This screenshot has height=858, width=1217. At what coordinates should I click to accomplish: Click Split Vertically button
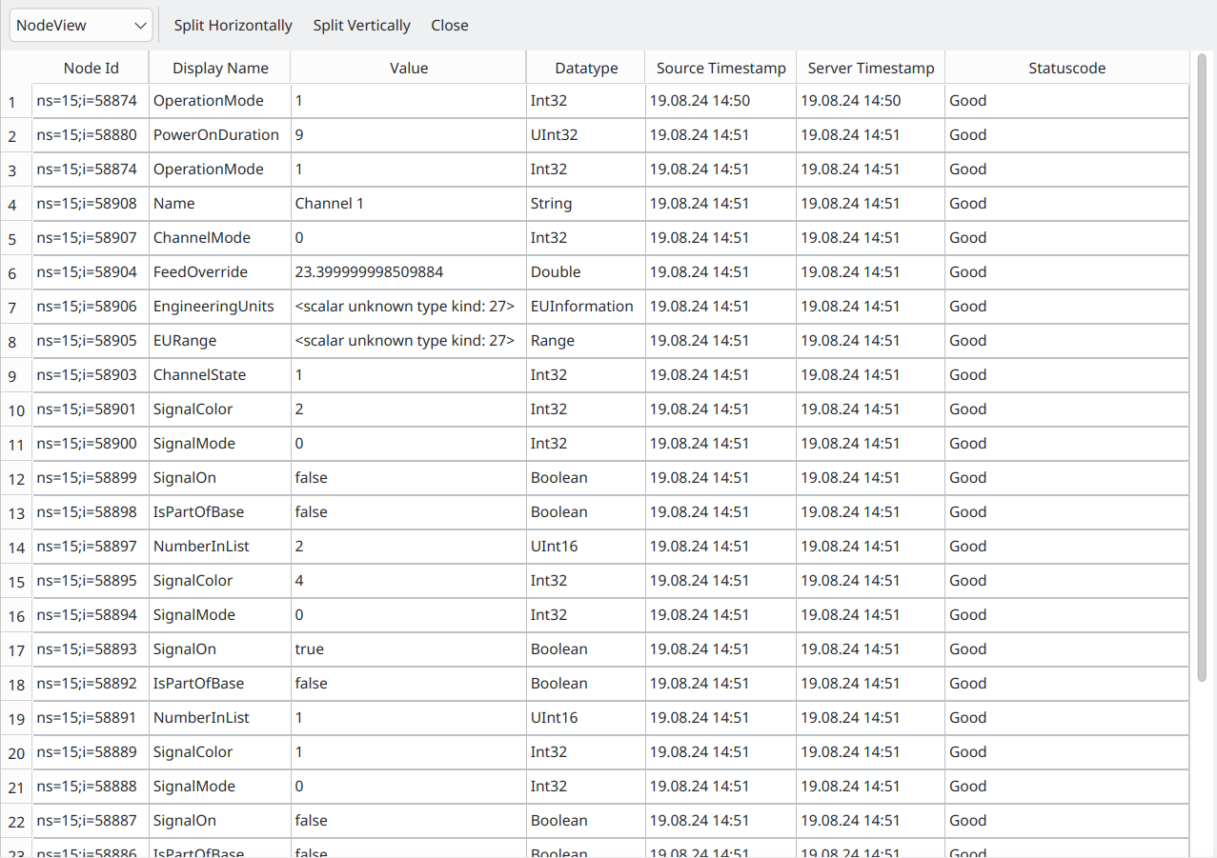(x=361, y=26)
